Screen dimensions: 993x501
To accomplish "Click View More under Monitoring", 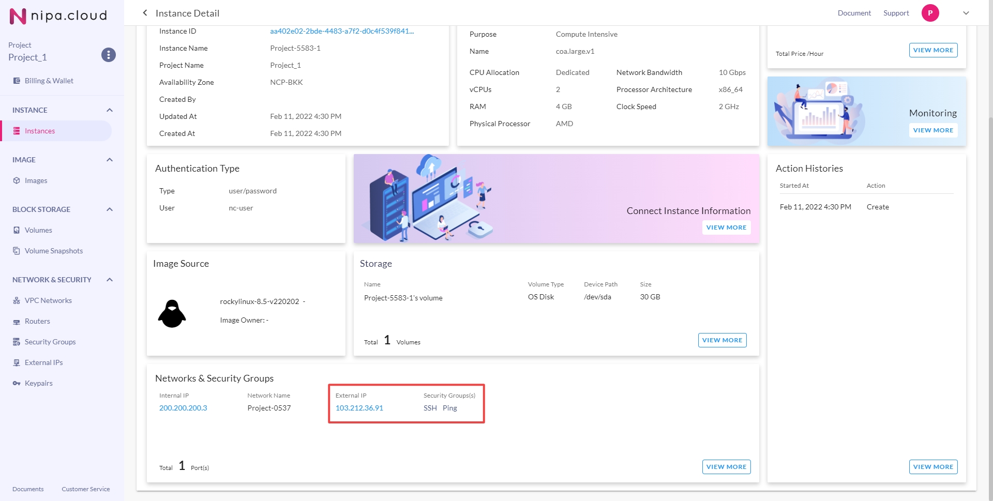I will [x=933, y=130].
